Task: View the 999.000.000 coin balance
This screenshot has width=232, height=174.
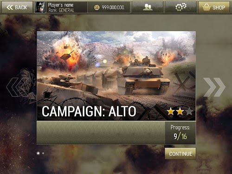Action: coord(113,7)
